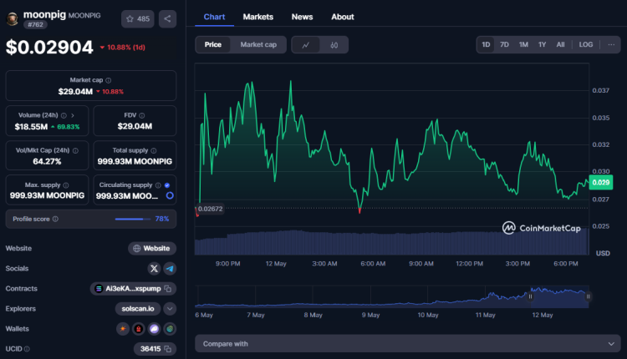627x359 pixels.
Task: Select the Price chart toggle
Action: (x=213, y=44)
